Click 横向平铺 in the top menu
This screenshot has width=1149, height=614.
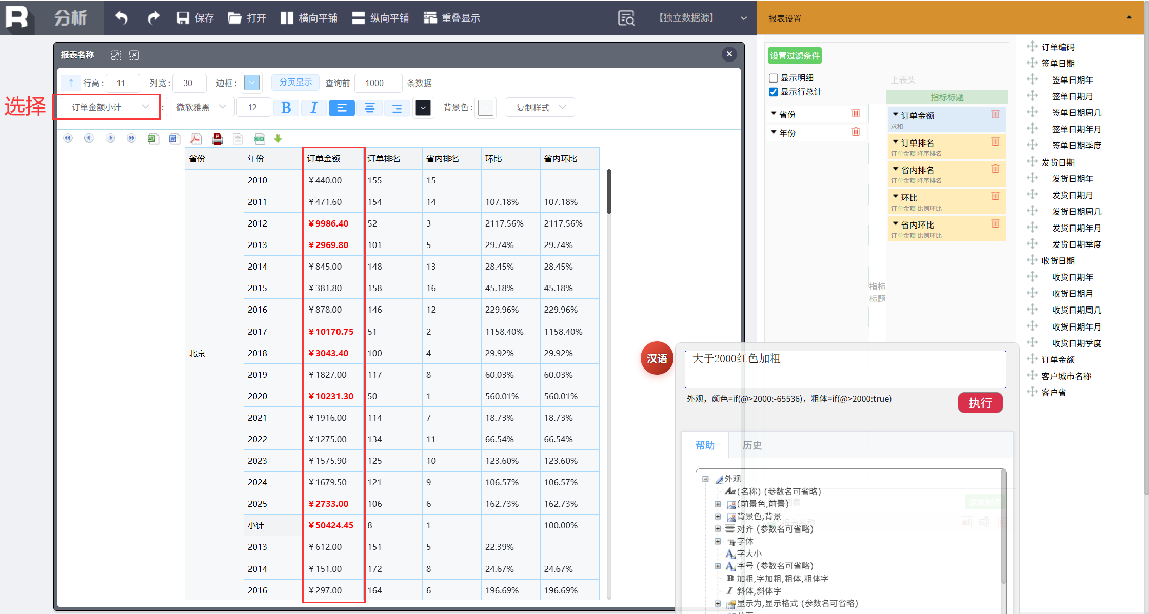tap(309, 18)
